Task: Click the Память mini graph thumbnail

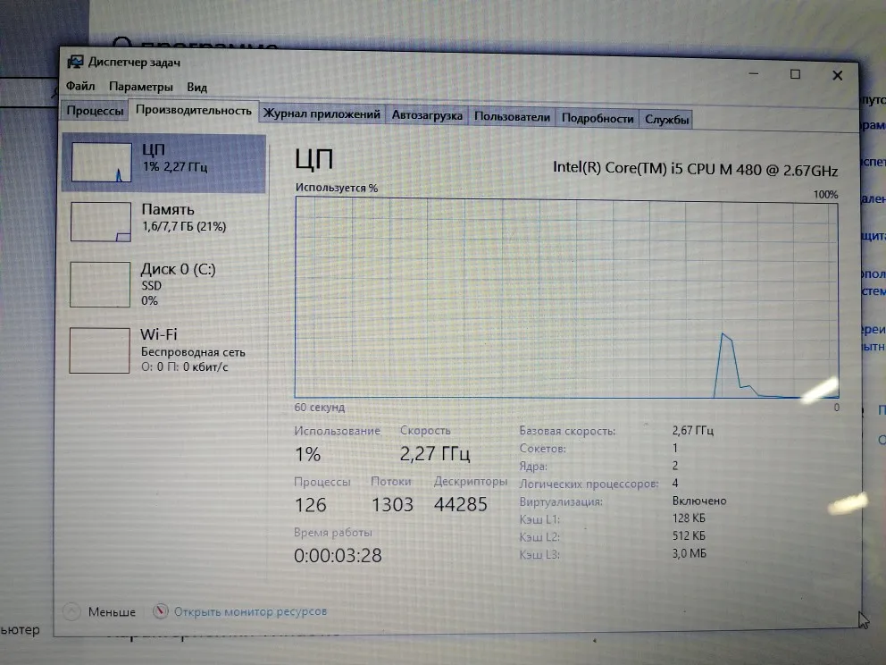Action: pyautogui.click(x=101, y=222)
